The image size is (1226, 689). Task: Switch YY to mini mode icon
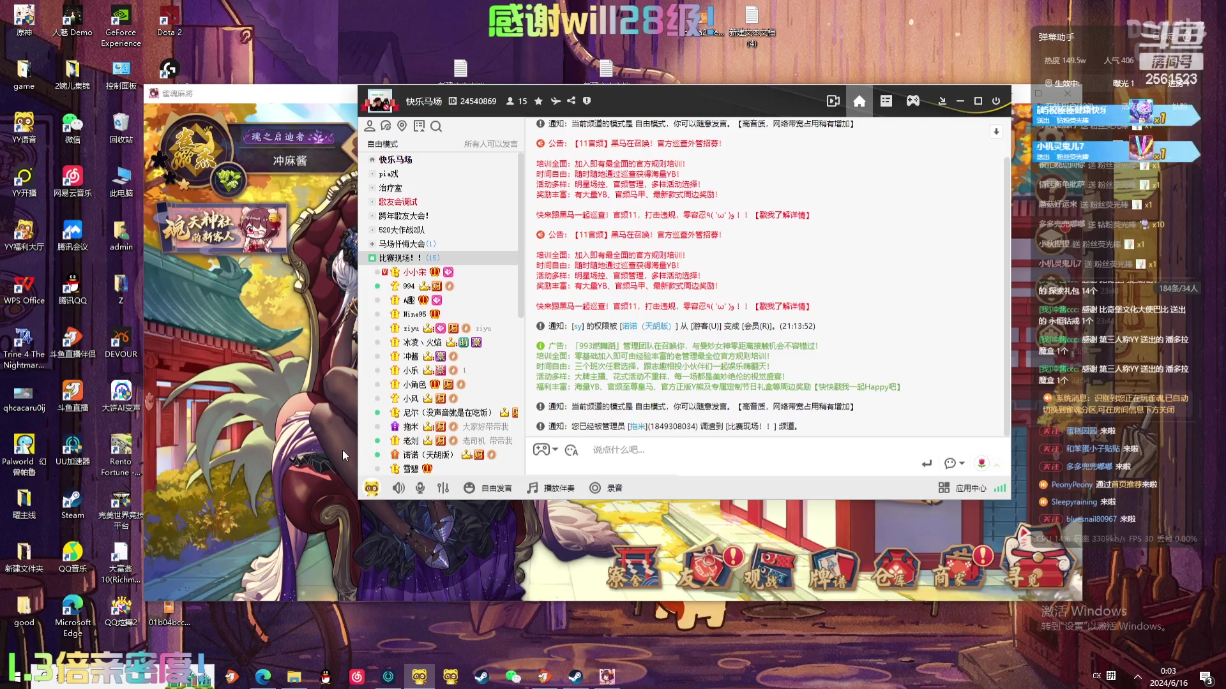click(942, 101)
